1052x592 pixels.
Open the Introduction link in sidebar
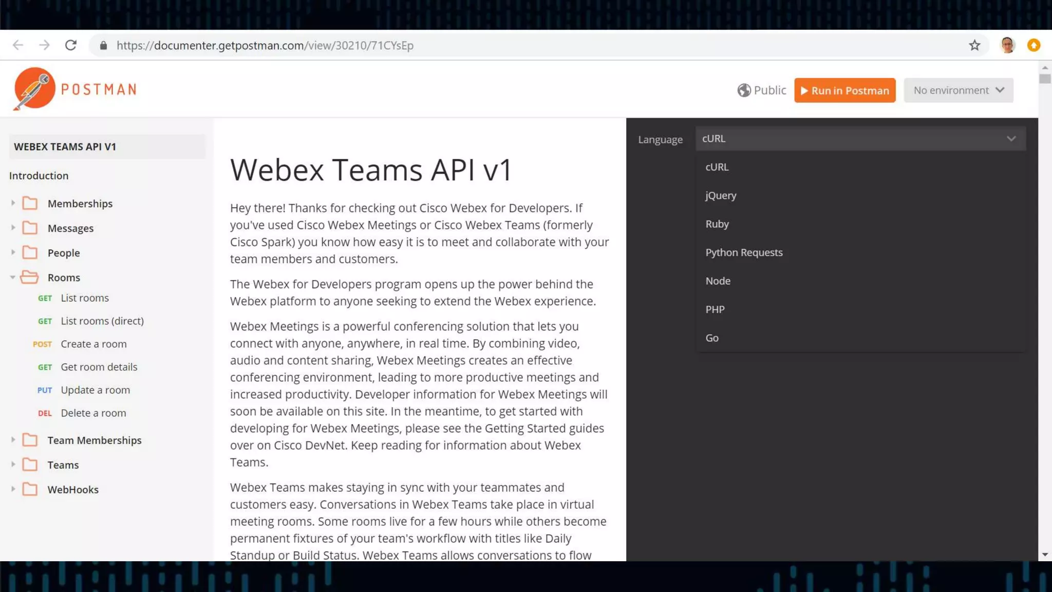(x=39, y=176)
